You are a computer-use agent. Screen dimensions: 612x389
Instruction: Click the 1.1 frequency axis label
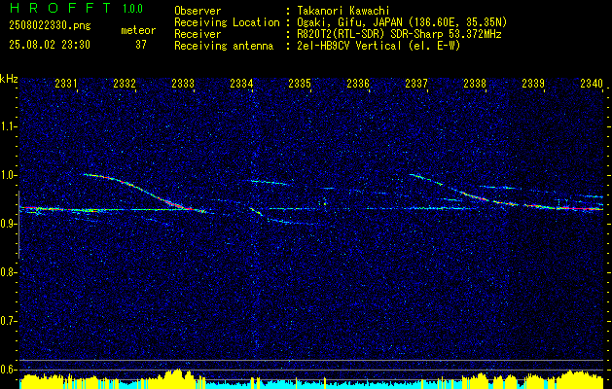(7, 126)
